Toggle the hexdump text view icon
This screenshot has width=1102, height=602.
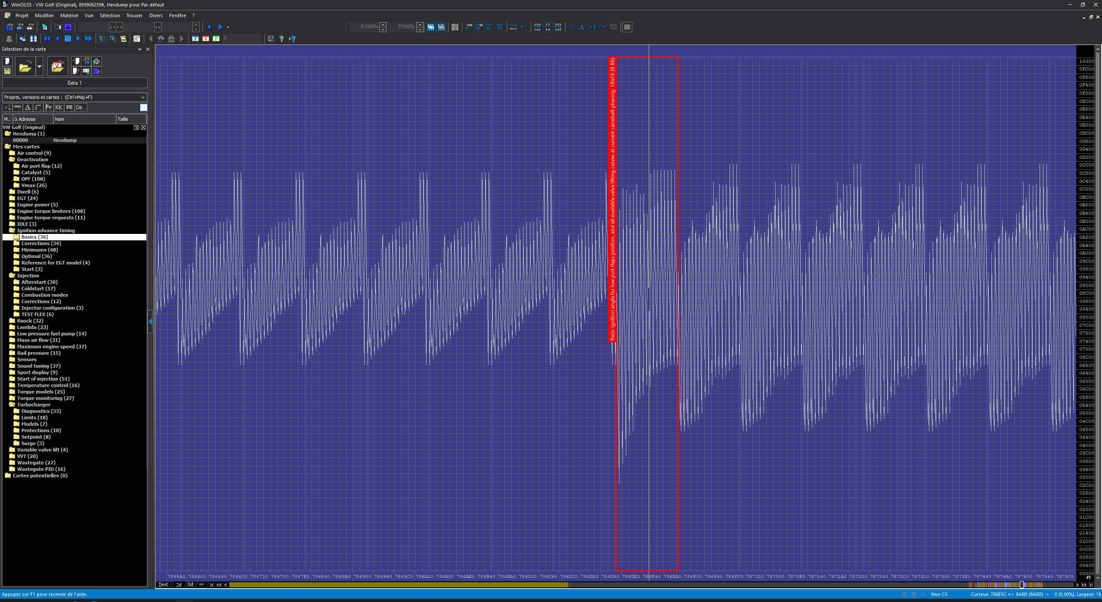coord(455,27)
